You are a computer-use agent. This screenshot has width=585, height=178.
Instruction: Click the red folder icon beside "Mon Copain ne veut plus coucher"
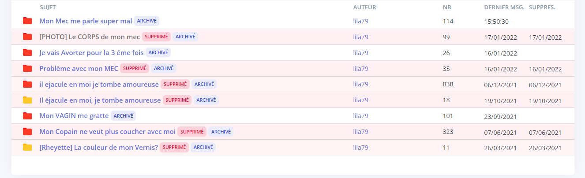(x=27, y=131)
